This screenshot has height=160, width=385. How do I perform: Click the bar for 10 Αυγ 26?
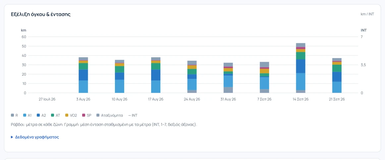120,76
